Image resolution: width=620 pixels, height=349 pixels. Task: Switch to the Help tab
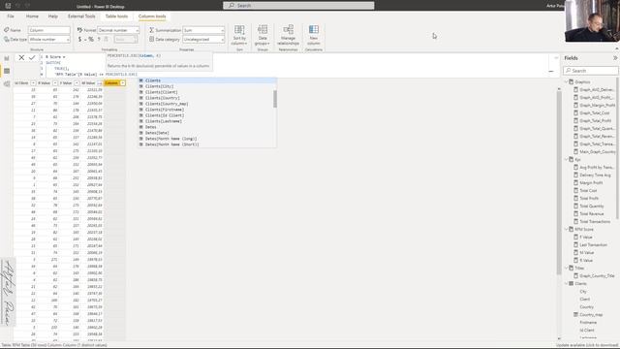pos(52,16)
